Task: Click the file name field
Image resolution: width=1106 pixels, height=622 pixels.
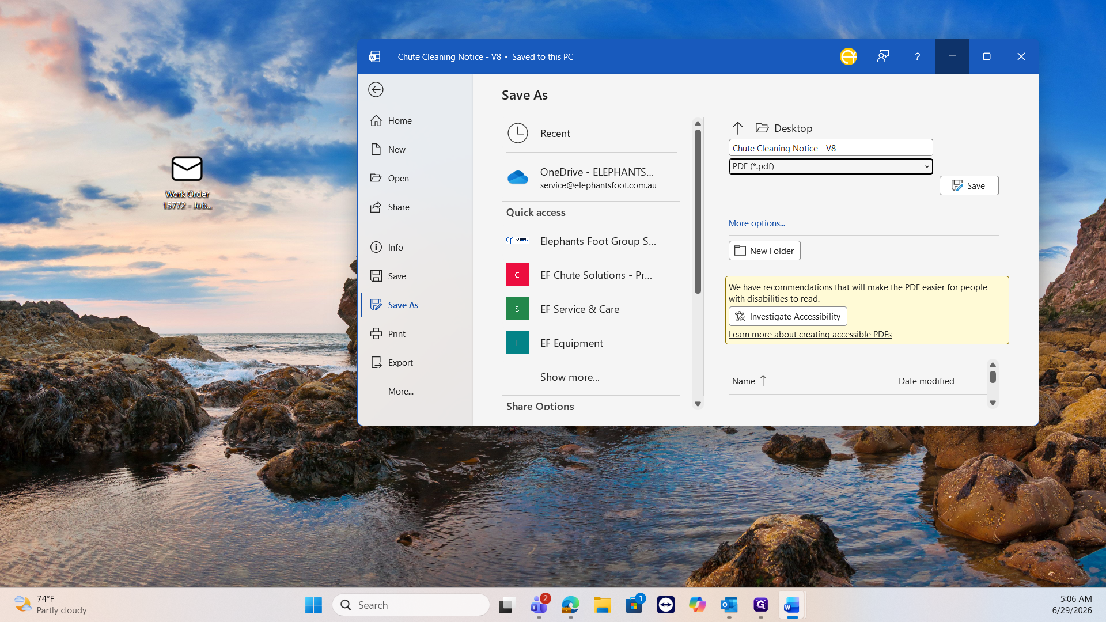Action: click(x=831, y=148)
